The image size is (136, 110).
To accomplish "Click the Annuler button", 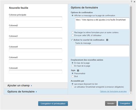I will (x=111, y=103).
